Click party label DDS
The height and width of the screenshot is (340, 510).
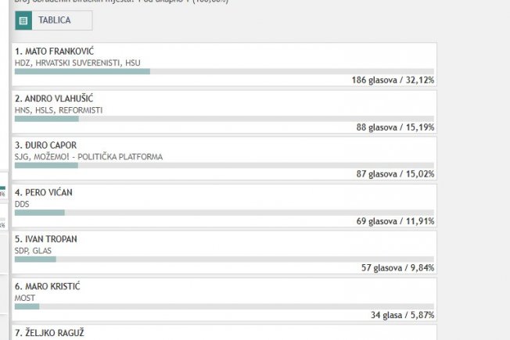point(22,204)
